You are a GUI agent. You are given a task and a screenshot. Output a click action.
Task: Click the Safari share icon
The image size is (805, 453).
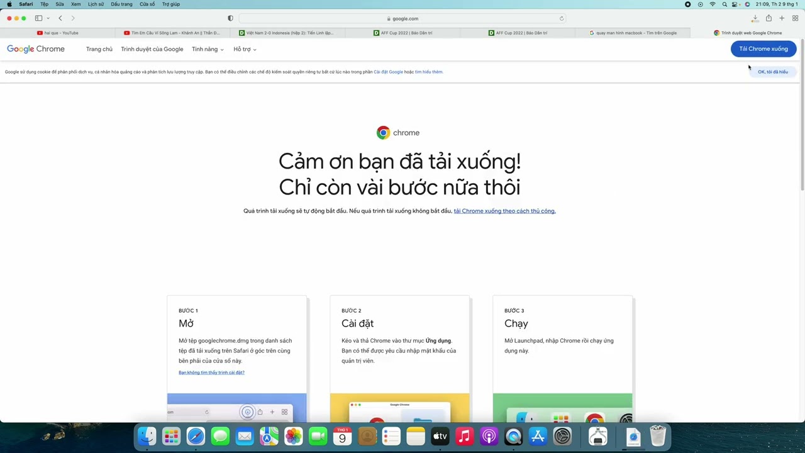pos(769,18)
